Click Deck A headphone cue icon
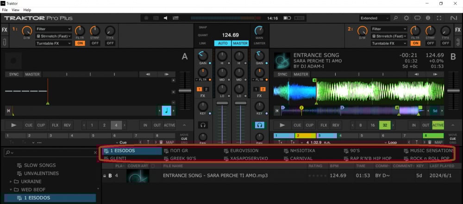Image resolution: width=463 pixels, height=204 pixels. (x=203, y=125)
